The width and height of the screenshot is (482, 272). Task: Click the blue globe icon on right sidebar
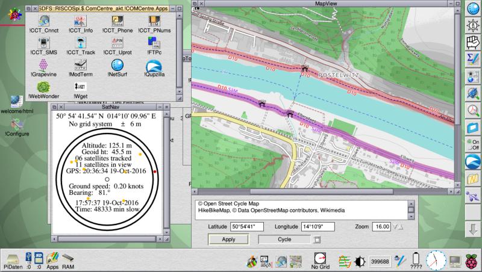coord(473,8)
